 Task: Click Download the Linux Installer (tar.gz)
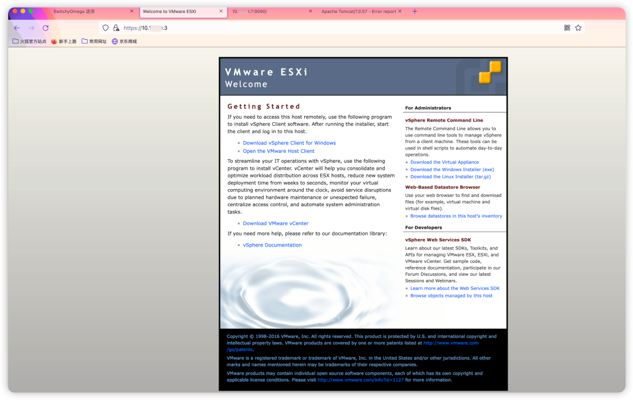(451, 177)
